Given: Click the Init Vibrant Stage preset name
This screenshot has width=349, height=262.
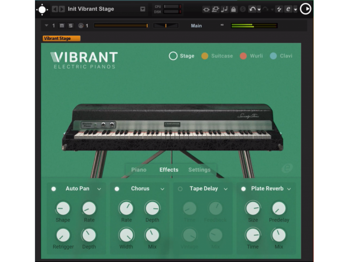Looking at the screenshot, I should point(91,9).
